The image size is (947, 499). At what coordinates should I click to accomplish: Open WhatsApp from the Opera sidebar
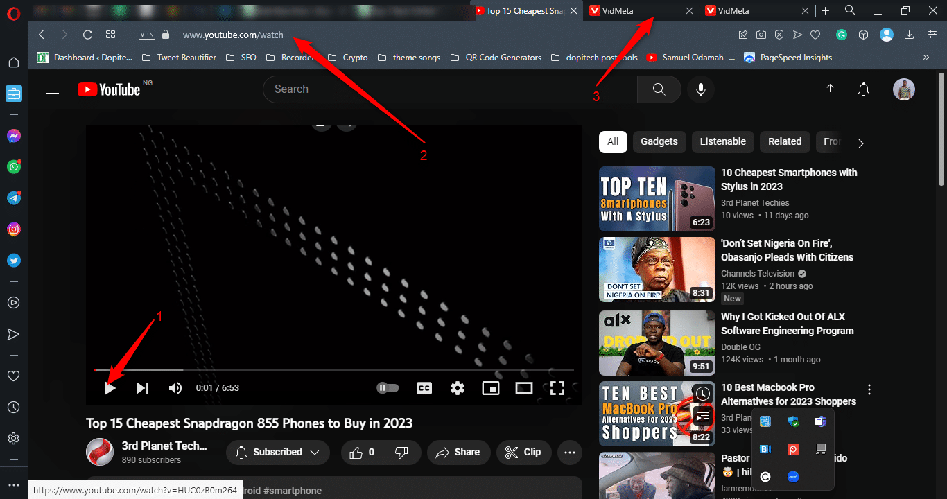14,166
